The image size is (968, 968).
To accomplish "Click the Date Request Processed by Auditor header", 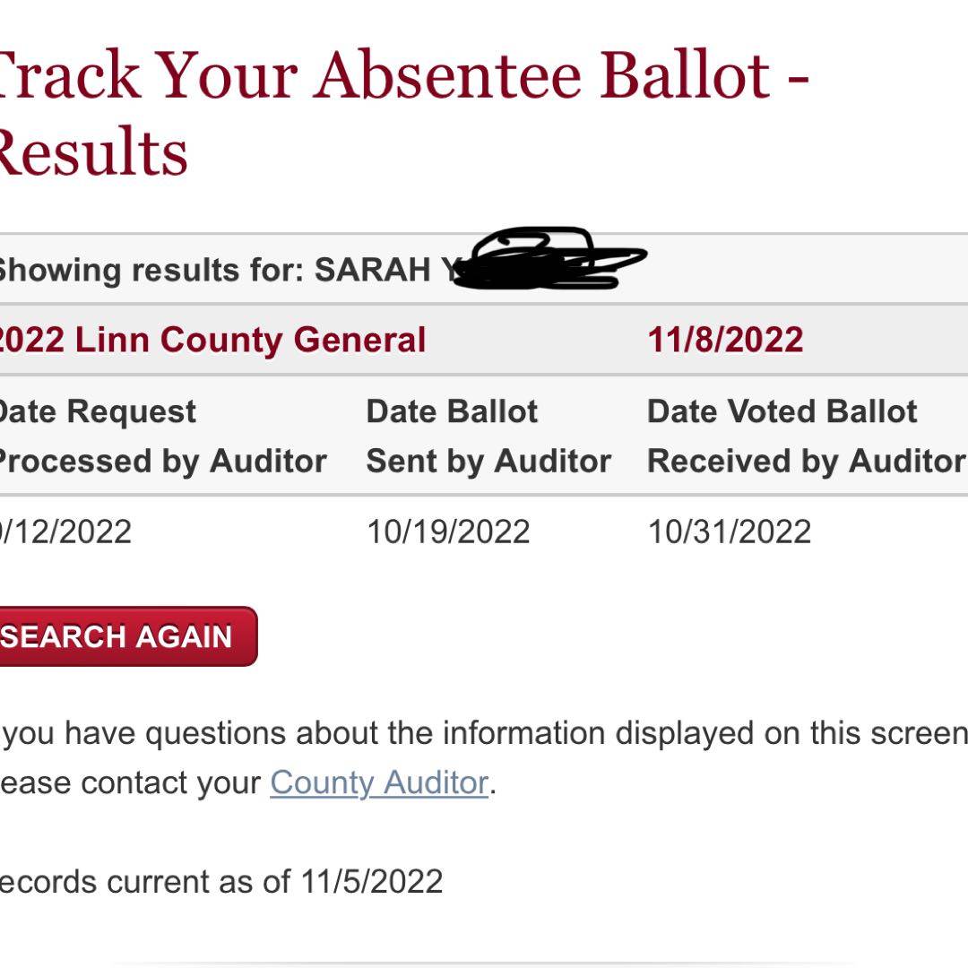I will [x=161, y=436].
